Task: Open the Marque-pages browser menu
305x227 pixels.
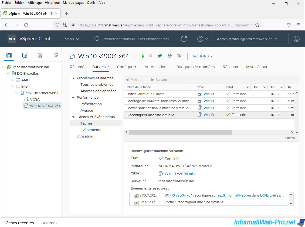Action: pos(73,3)
